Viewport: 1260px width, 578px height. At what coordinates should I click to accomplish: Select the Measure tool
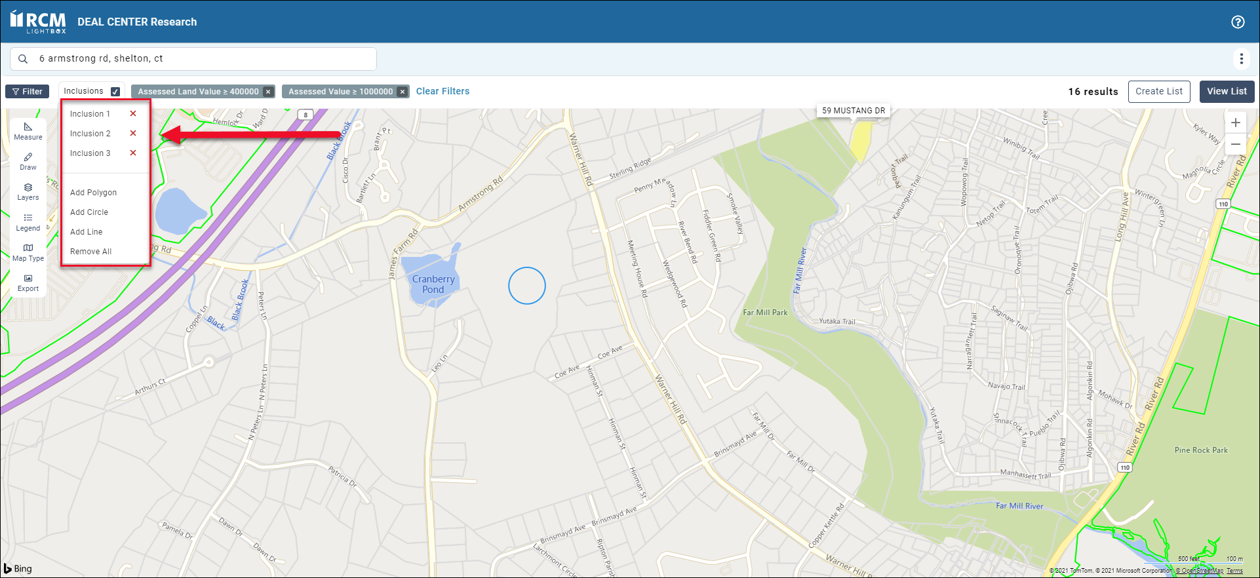pyautogui.click(x=28, y=131)
